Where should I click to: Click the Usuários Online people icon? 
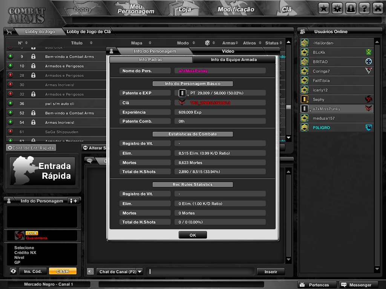(303, 32)
